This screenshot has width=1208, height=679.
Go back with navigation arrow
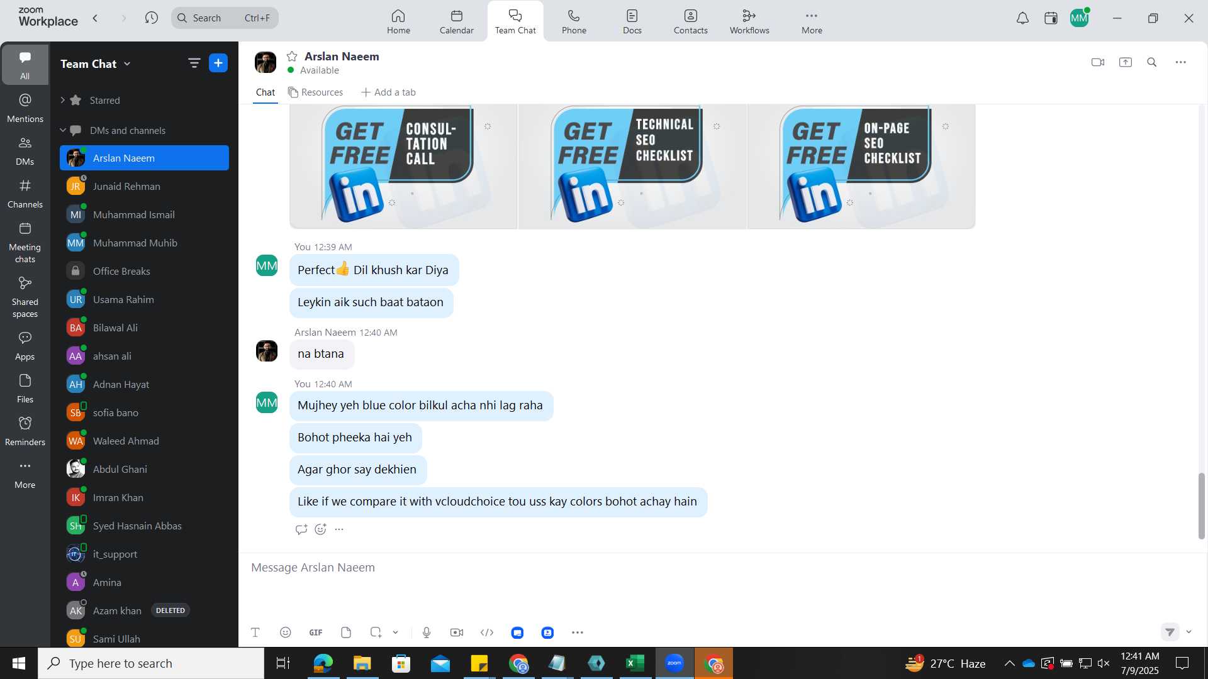pos(96,18)
